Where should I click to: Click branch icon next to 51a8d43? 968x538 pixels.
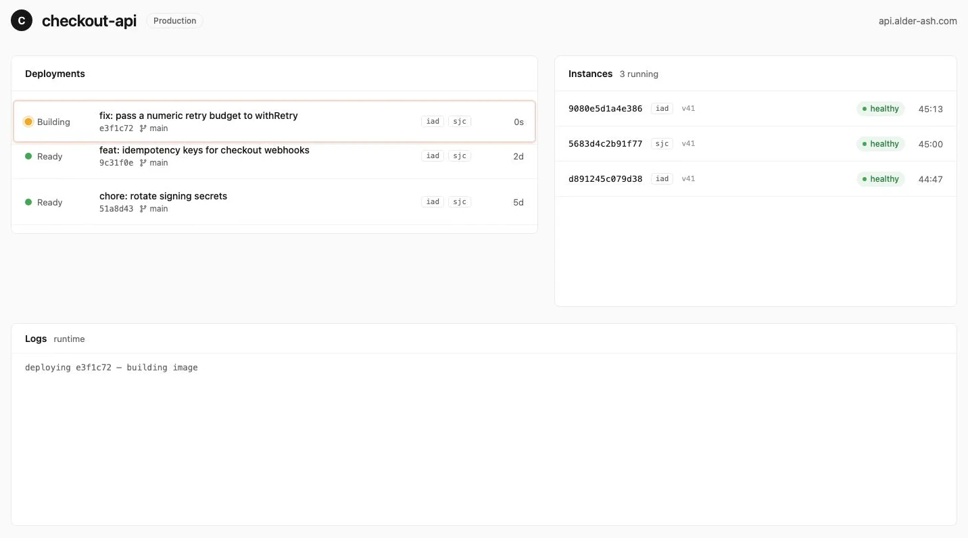[x=143, y=209]
